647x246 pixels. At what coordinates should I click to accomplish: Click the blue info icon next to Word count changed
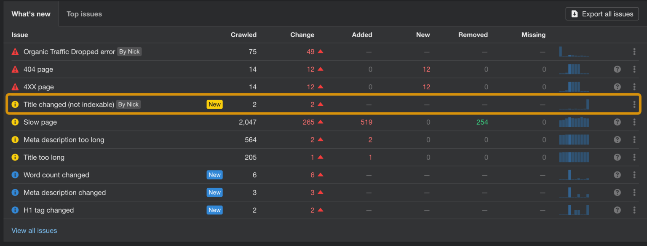[15, 175]
